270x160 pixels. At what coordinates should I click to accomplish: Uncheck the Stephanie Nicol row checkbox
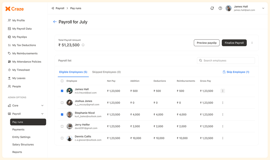click(x=62, y=115)
